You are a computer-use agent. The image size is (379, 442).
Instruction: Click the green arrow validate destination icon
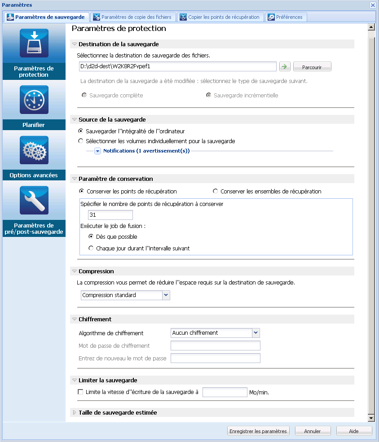[284, 67]
